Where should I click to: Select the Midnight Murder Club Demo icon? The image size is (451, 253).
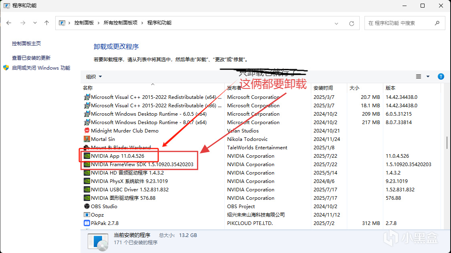[87, 131]
